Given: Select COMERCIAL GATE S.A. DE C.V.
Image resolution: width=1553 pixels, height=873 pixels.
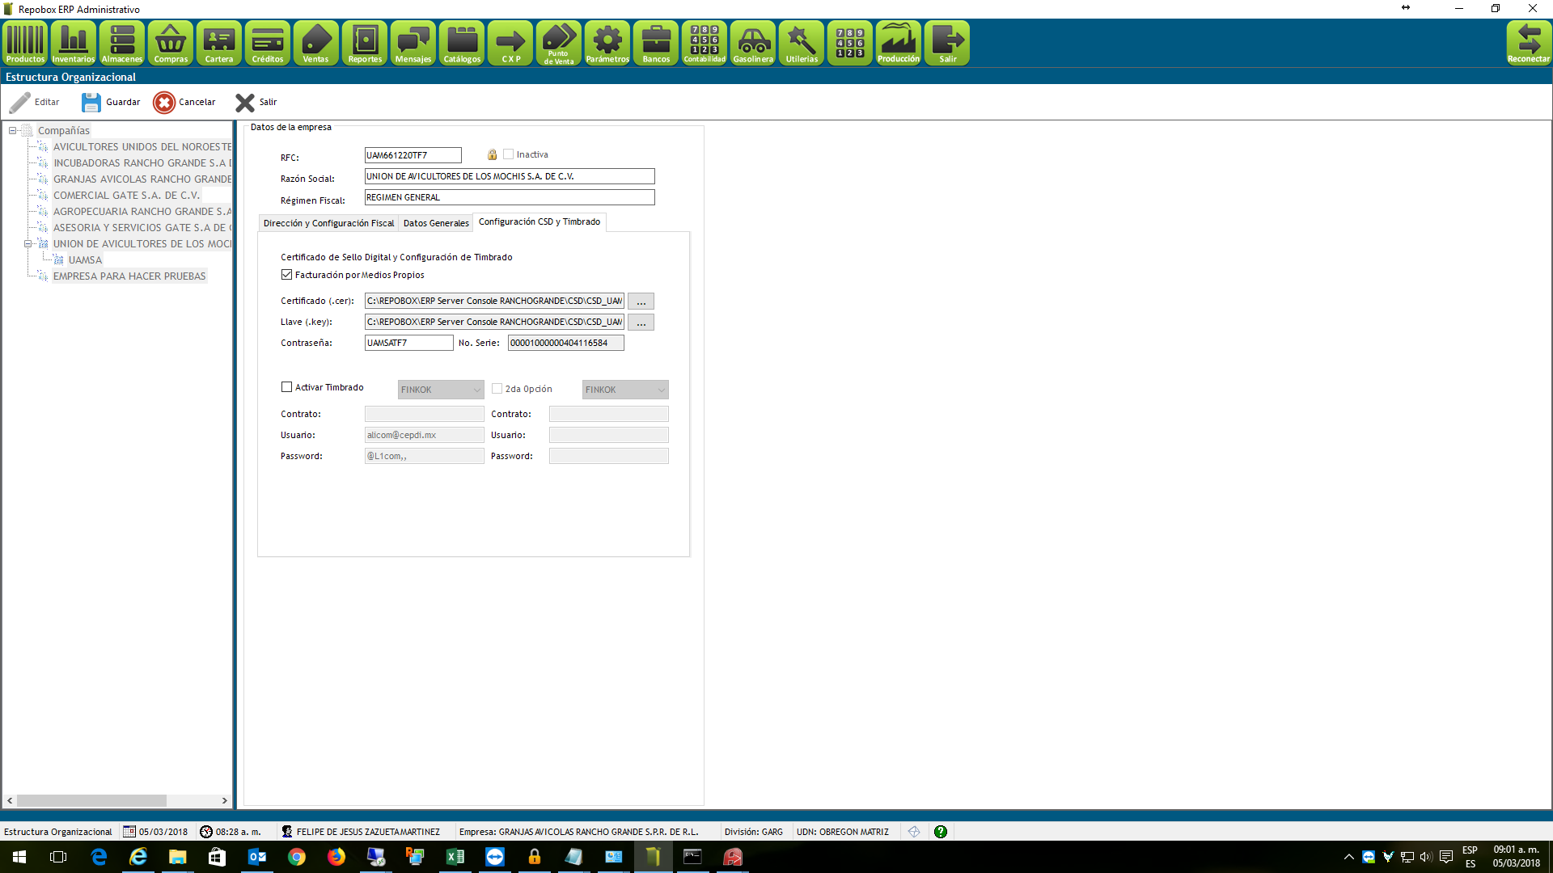Looking at the screenshot, I should (x=126, y=195).
